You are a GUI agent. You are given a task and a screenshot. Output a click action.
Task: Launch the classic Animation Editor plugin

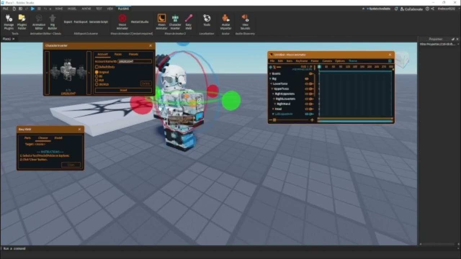click(x=39, y=22)
